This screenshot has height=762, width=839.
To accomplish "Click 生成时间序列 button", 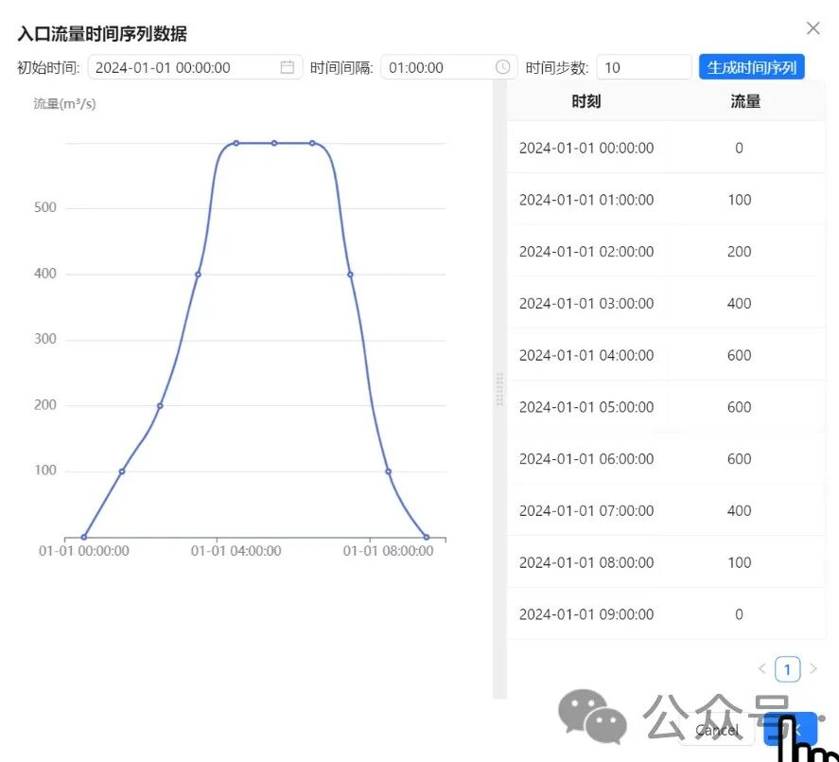I will pyautogui.click(x=751, y=67).
